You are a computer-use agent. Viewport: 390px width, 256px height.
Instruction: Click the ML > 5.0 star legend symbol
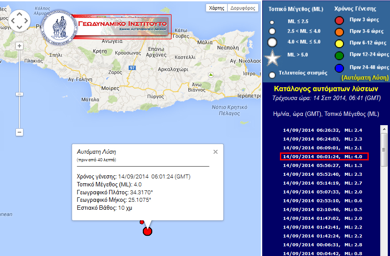click(x=273, y=58)
